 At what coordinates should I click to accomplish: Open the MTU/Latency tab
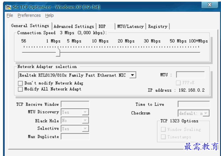(130, 27)
